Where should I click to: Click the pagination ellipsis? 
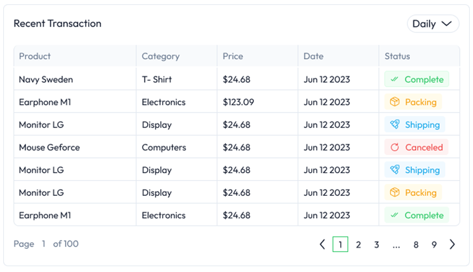click(396, 244)
